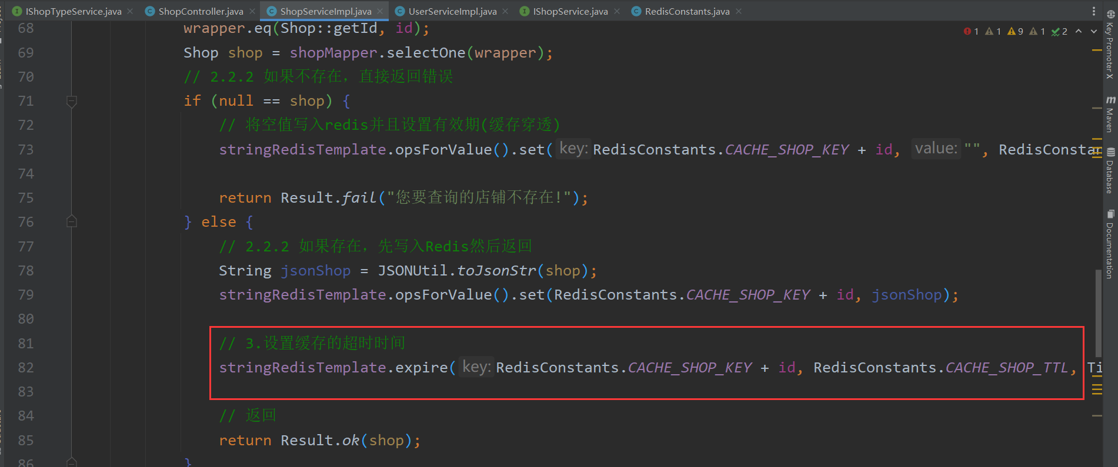1118x467 pixels.
Task: Close the RedisConstants.java tab
Action: (739, 11)
